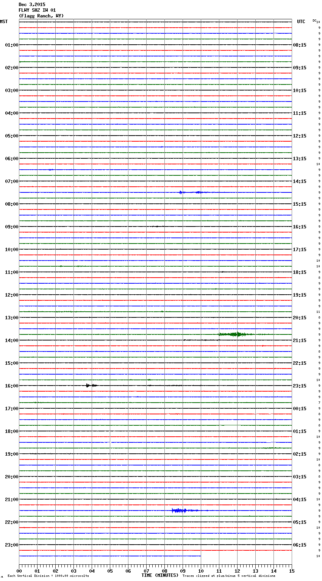Image resolution: width=322 pixels, height=581 pixels.
Task: Select the 18:00 MST row label
Action: coord(12,431)
